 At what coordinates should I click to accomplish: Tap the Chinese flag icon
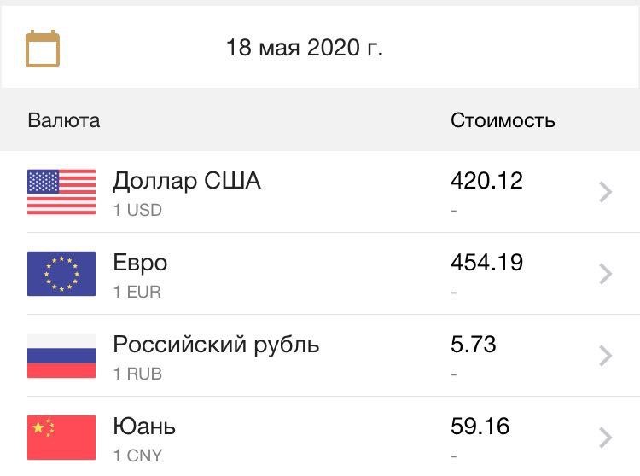(x=61, y=438)
